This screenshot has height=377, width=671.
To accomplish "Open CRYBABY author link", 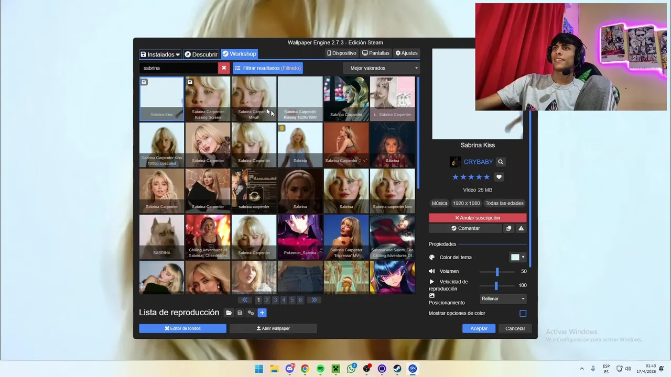I will tap(478, 162).
